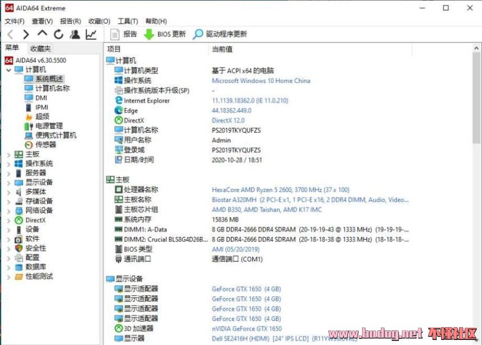This screenshot has width=482, height=345.
Task: Click the vertical scrollbar up arrow
Action: pyautogui.click(x=476, y=48)
